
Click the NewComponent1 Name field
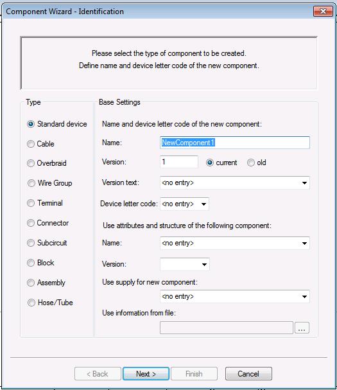point(235,143)
